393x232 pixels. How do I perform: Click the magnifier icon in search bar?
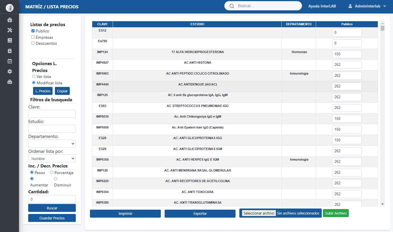coord(232,6)
